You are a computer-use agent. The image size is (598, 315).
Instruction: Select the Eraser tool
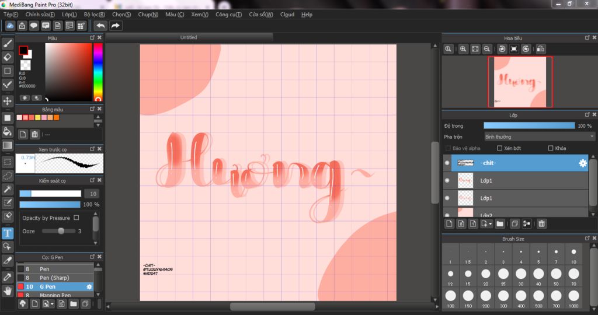pos(7,58)
